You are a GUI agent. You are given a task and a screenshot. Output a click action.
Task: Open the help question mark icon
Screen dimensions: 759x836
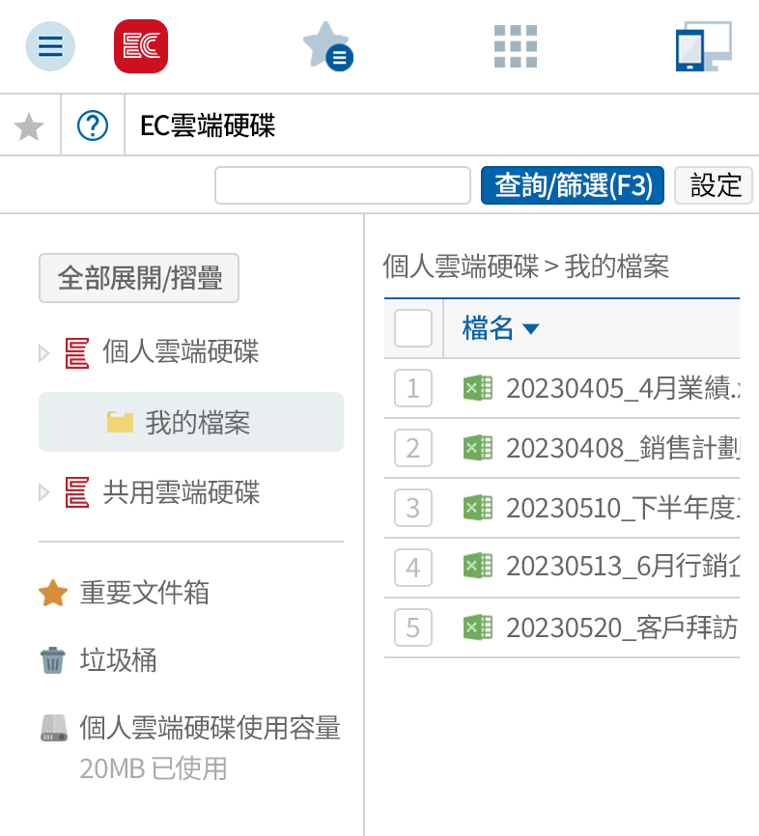(93, 125)
